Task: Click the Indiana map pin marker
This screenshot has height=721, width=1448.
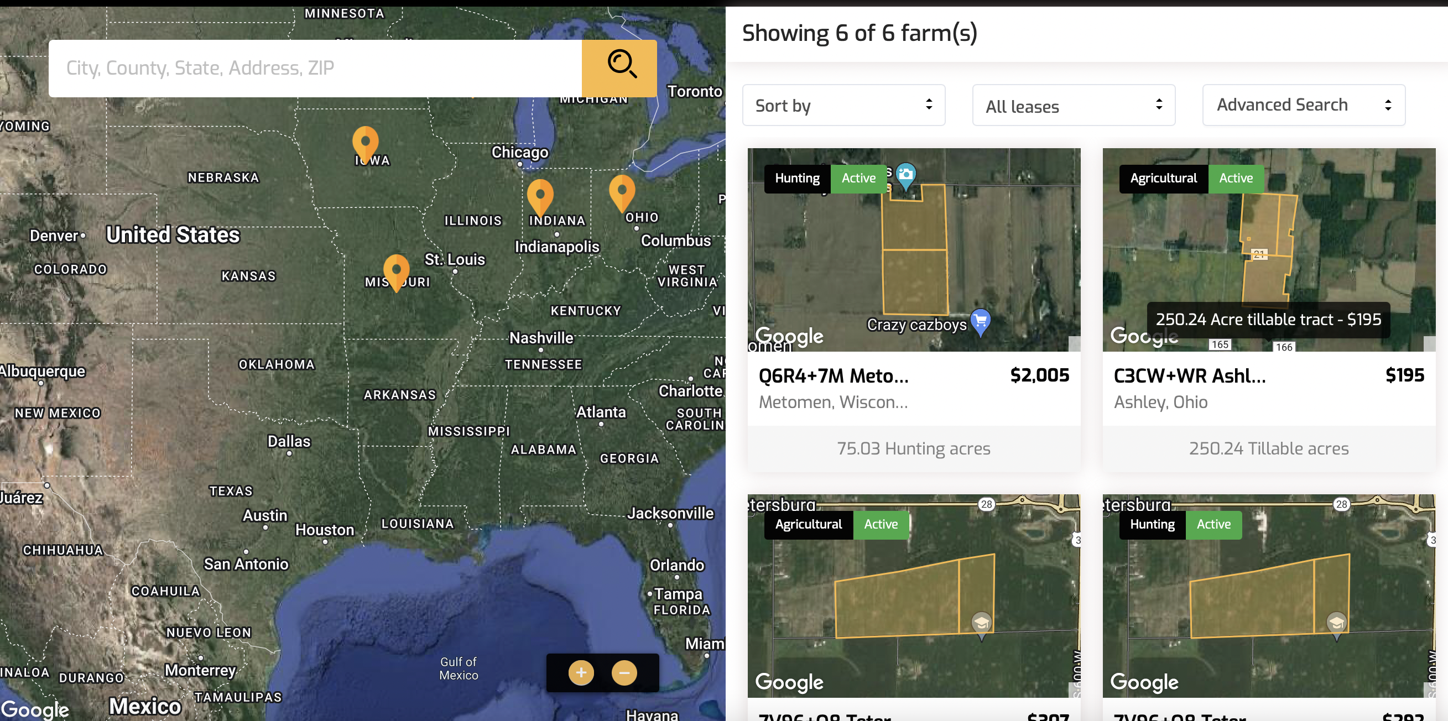Action: tap(540, 196)
